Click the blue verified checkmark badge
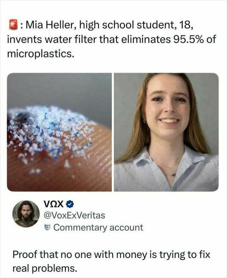 pyautogui.click(x=70, y=204)
